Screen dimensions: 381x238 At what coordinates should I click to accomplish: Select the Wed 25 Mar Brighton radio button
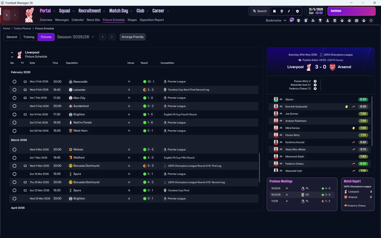[x=14, y=198]
